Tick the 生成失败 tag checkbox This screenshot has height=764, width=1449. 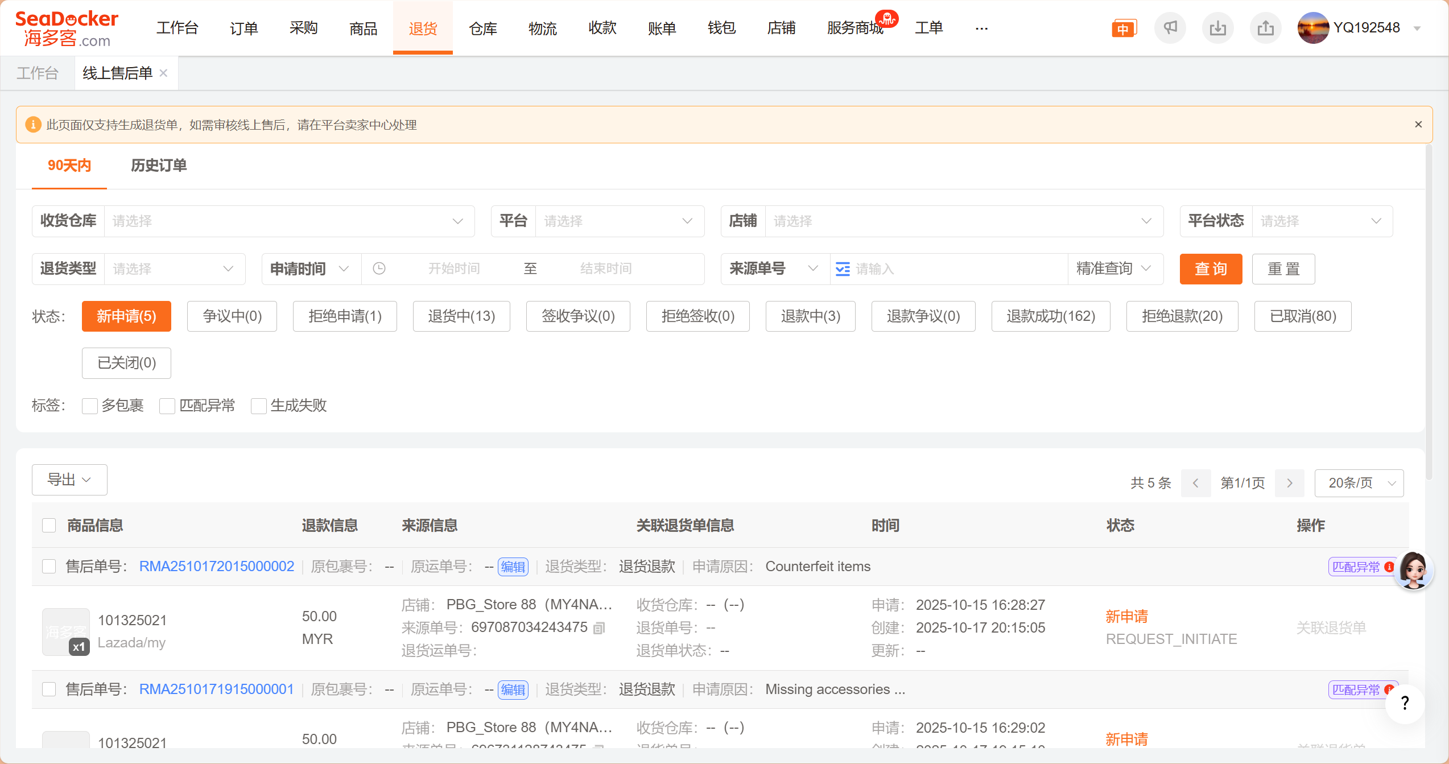tap(259, 406)
